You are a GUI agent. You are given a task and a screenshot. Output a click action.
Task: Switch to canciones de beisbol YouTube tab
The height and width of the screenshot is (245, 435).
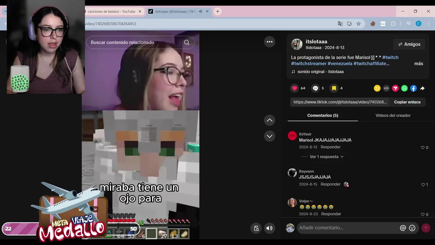111,11
